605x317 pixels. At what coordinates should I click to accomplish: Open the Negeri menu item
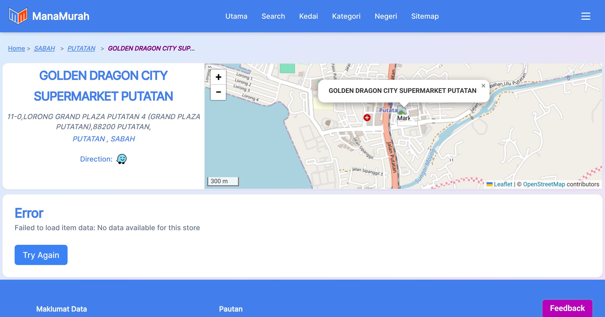pos(386,16)
